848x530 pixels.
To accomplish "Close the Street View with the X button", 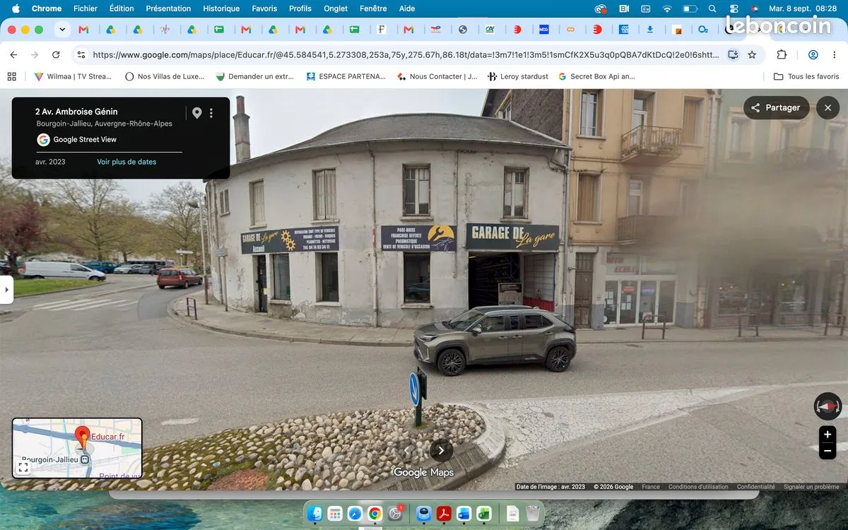I will [x=828, y=107].
